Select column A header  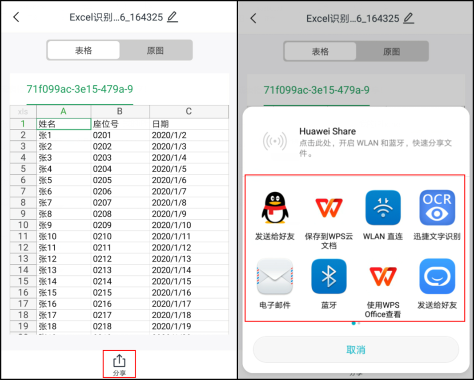pos(64,111)
